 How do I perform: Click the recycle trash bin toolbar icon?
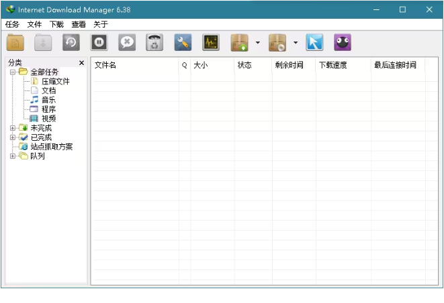(x=154, y=42)
